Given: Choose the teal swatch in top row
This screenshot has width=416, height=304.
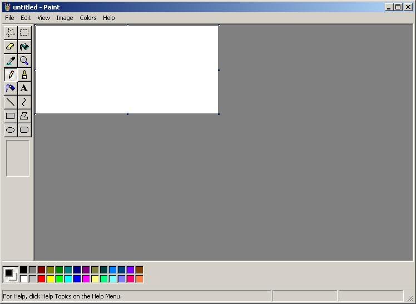Looking at the screenshot, I should click(x=68, y=270).
